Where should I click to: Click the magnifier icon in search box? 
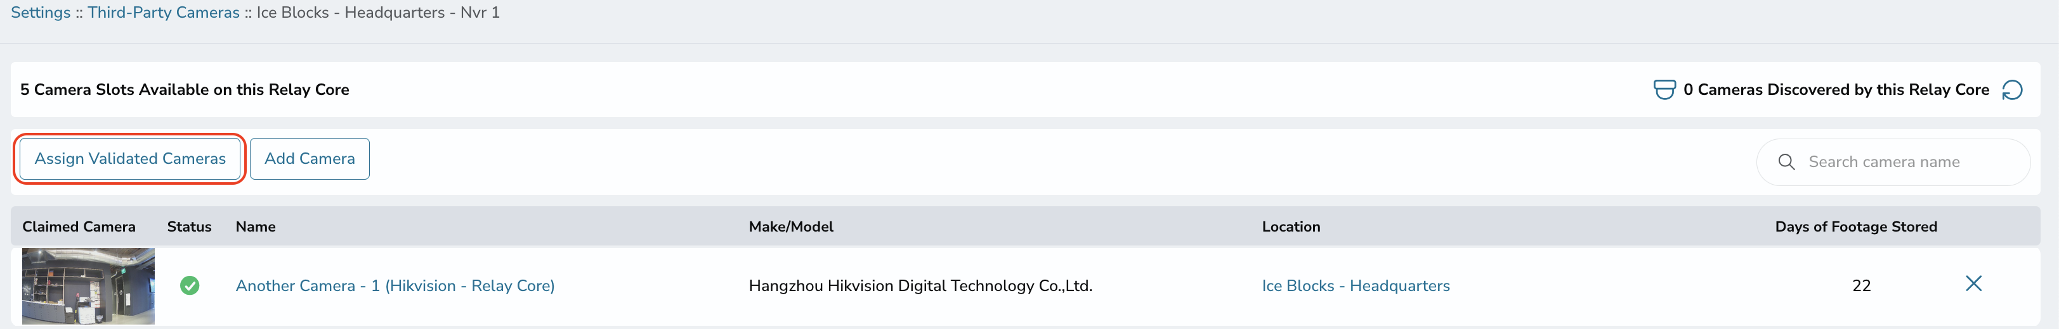tap(1786, 162)
